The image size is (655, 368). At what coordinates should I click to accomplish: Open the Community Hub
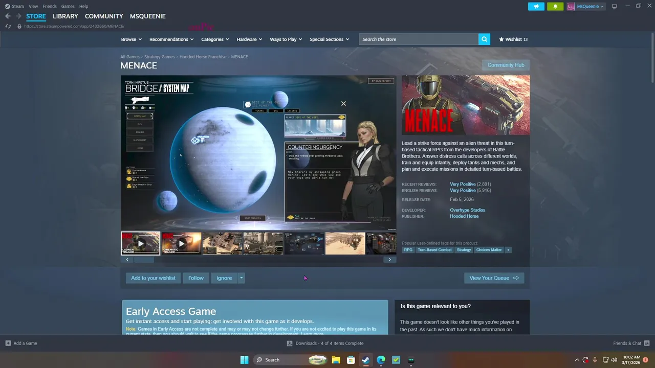coord(506,65)
